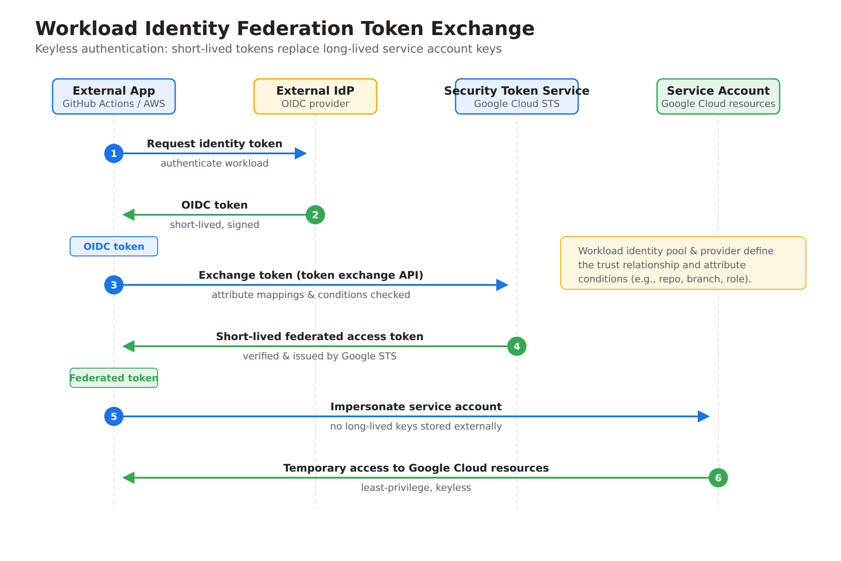Click the "Short-lived federated access token" label
The width and height of the screenshot is (841, 561).
pyautogui.click(x=320, y=337)
